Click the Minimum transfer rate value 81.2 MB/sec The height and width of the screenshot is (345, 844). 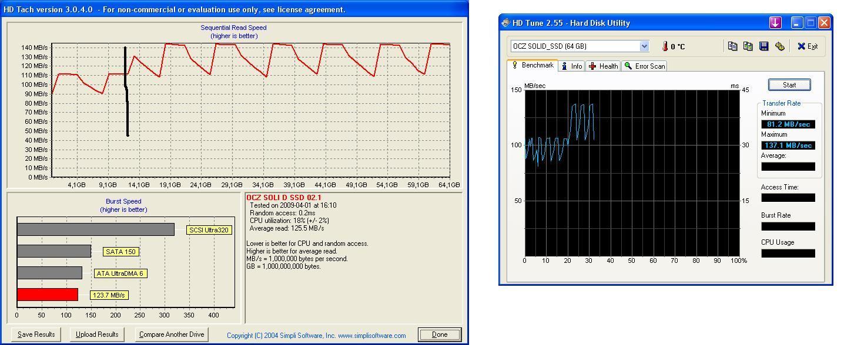coord(788,124)
